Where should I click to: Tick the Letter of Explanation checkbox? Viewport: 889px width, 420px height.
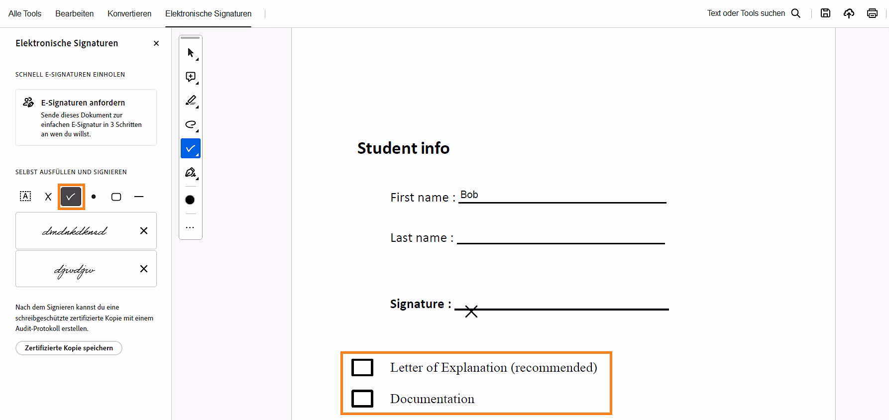point(362,368)
